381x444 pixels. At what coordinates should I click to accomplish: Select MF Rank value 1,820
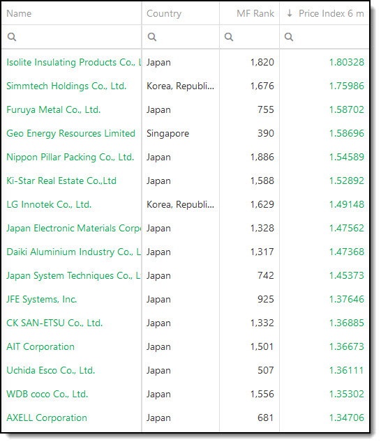coord(262,62)
